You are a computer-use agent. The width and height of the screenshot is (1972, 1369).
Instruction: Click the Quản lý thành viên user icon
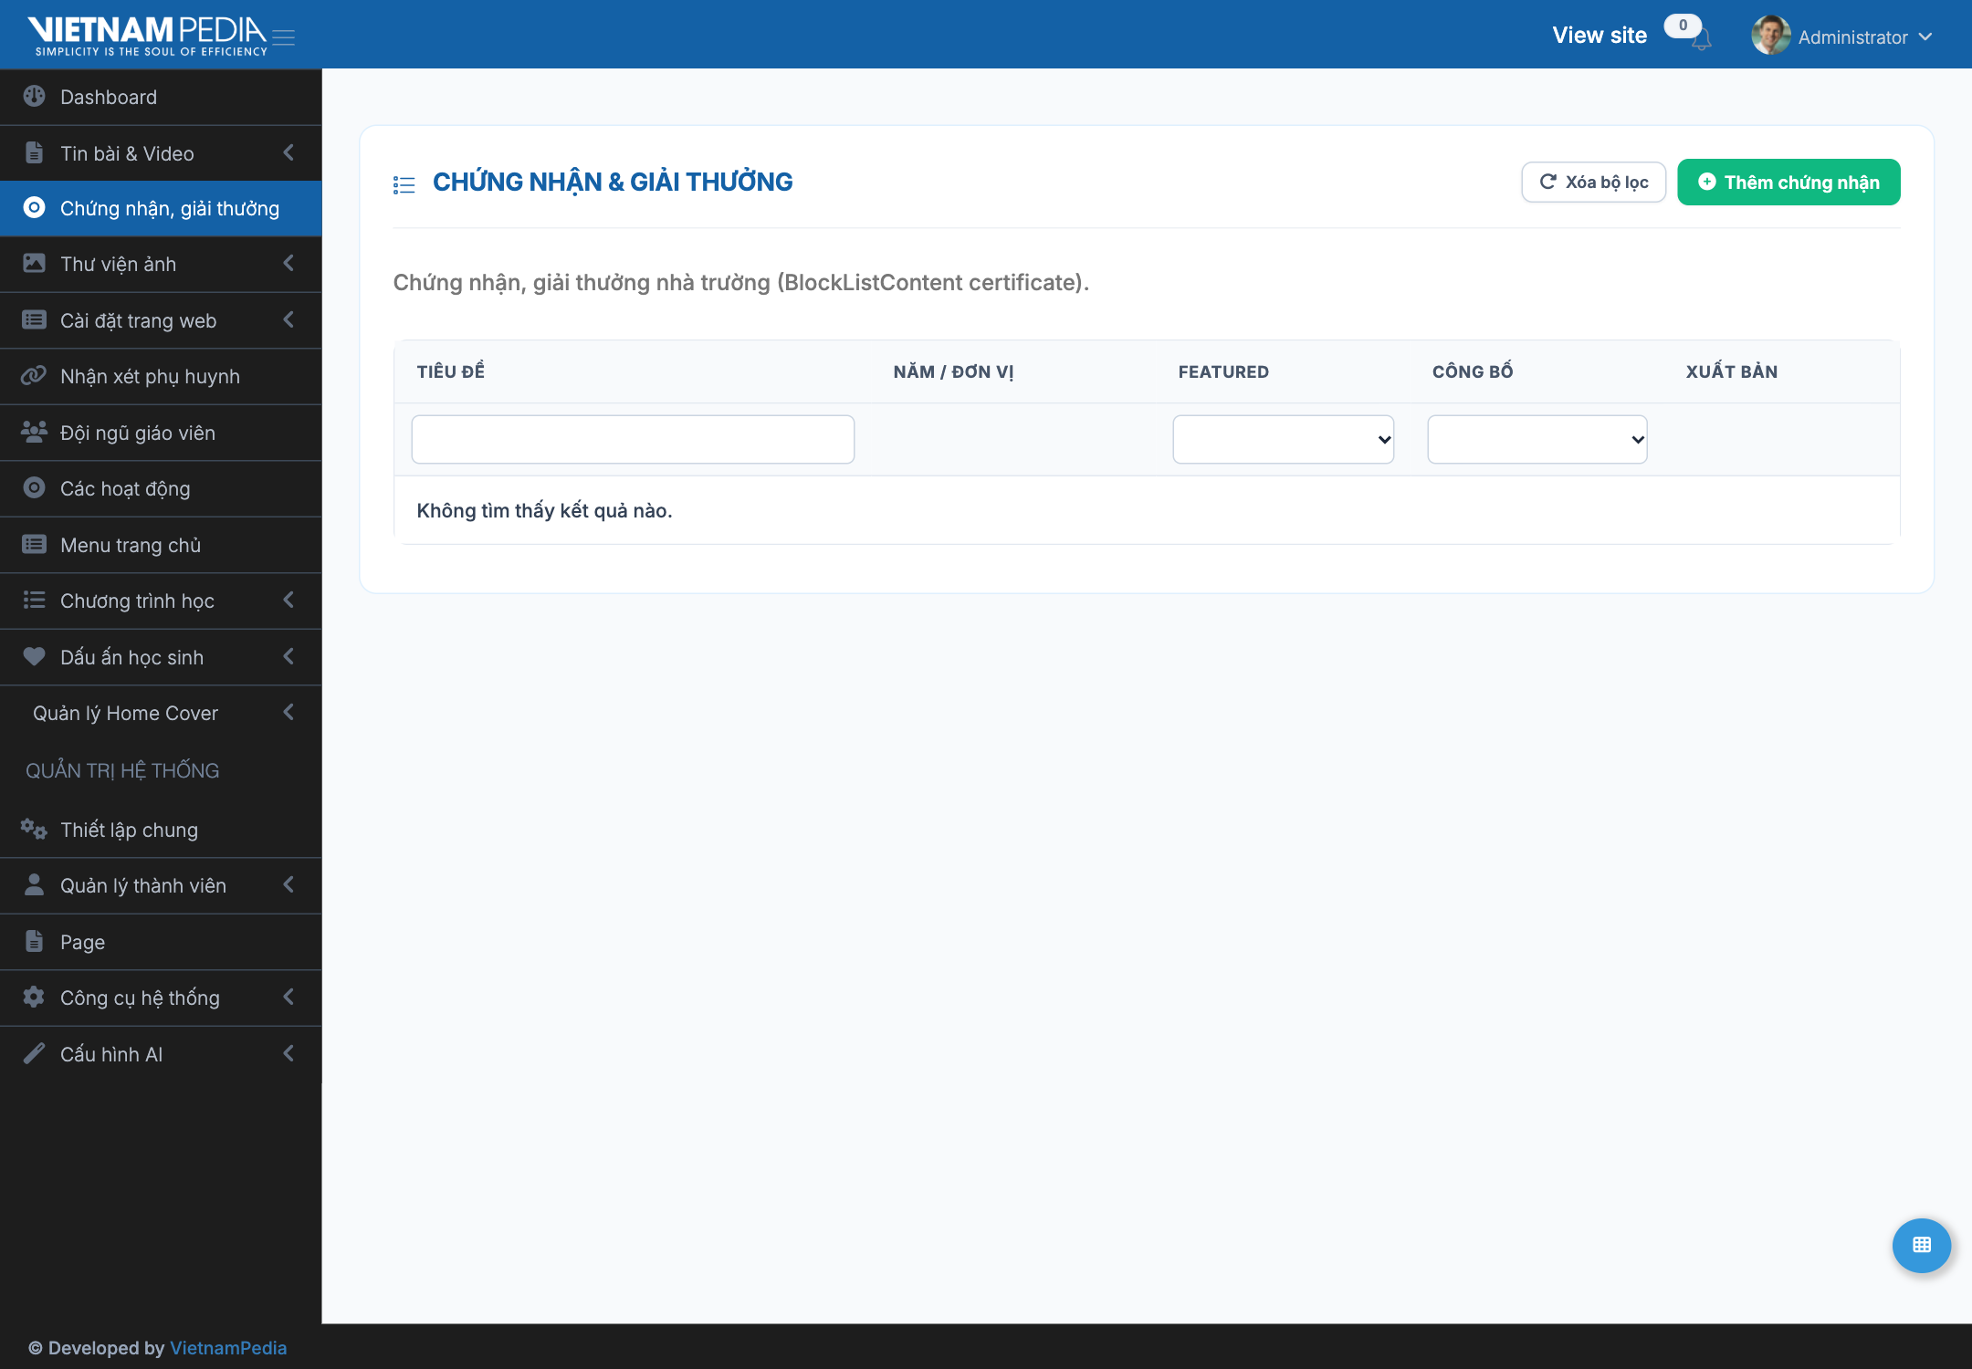[34, 884]
